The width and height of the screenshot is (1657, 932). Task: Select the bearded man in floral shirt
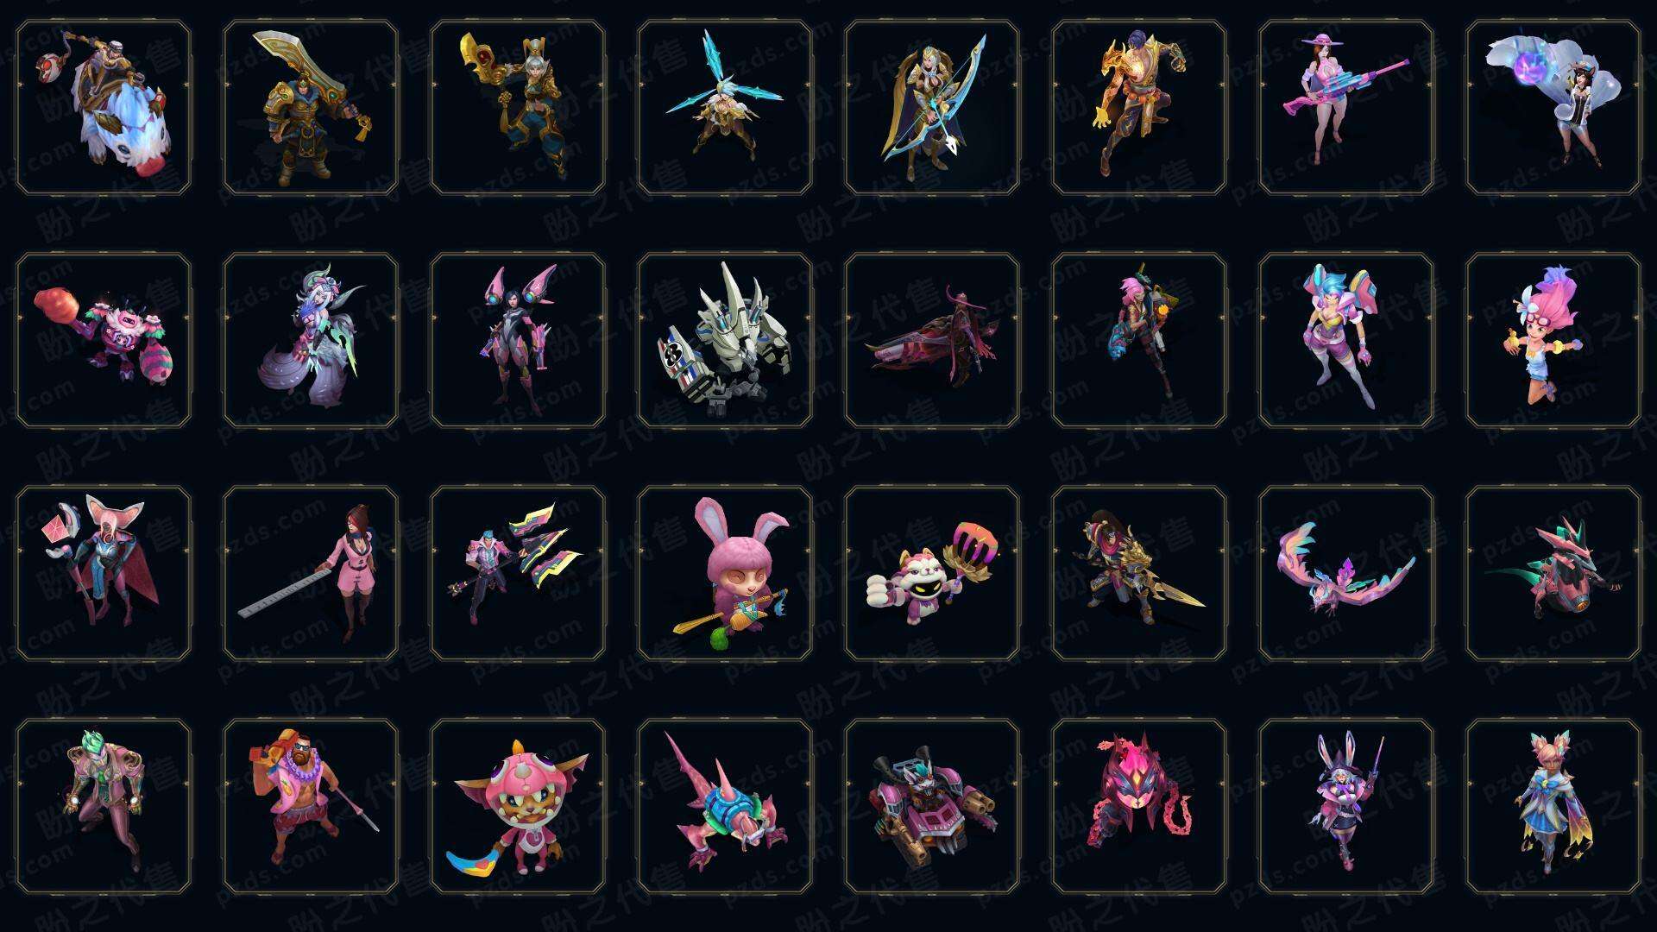pyautogui.click(x=311, y=806)
